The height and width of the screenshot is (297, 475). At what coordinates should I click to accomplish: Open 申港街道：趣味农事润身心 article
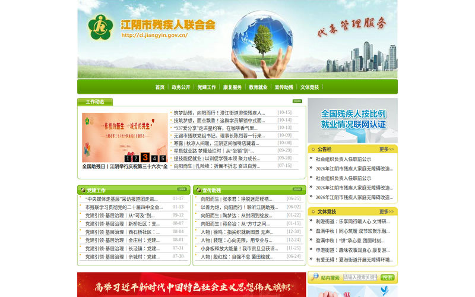point(353,250)
